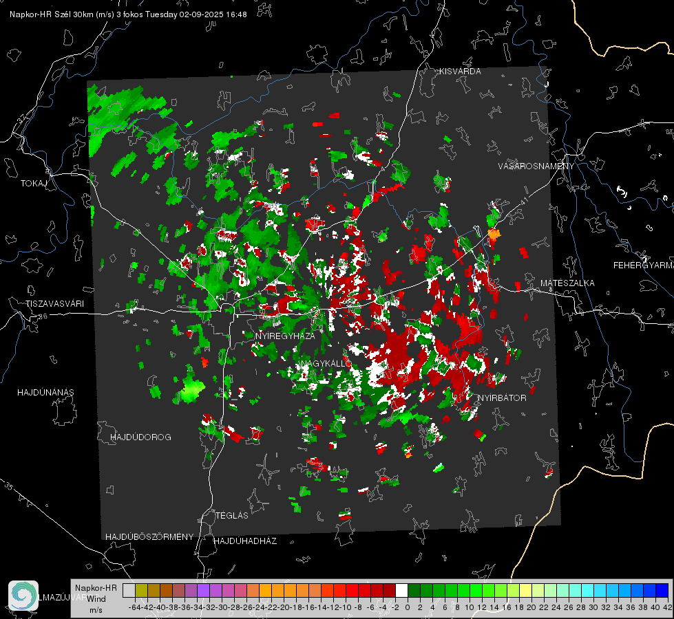Pick the olive swatch between -64 and -42
This screenshot has height=619, width=674.
[141, 590]
